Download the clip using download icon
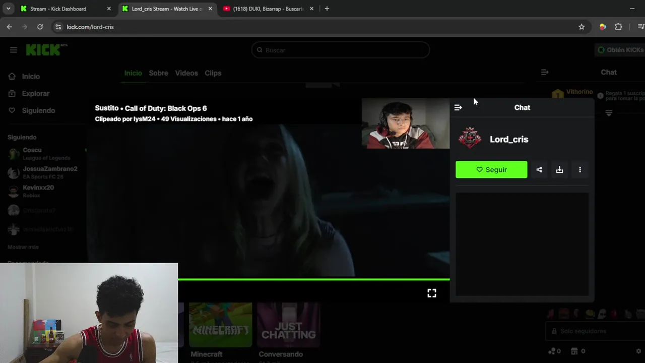Image resolution: width=645 pixels, height=363 pixels. coord(559,169)
